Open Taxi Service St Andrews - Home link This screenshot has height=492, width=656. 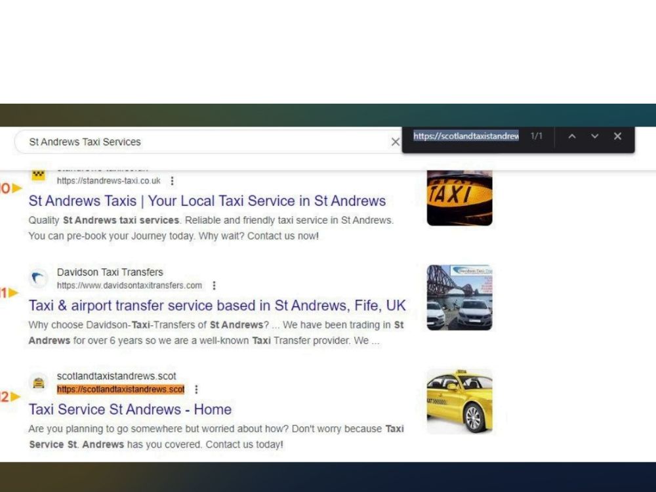pyautogui.click(x=130, y=409)
